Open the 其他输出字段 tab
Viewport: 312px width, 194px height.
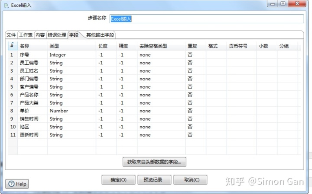(100, 35)
